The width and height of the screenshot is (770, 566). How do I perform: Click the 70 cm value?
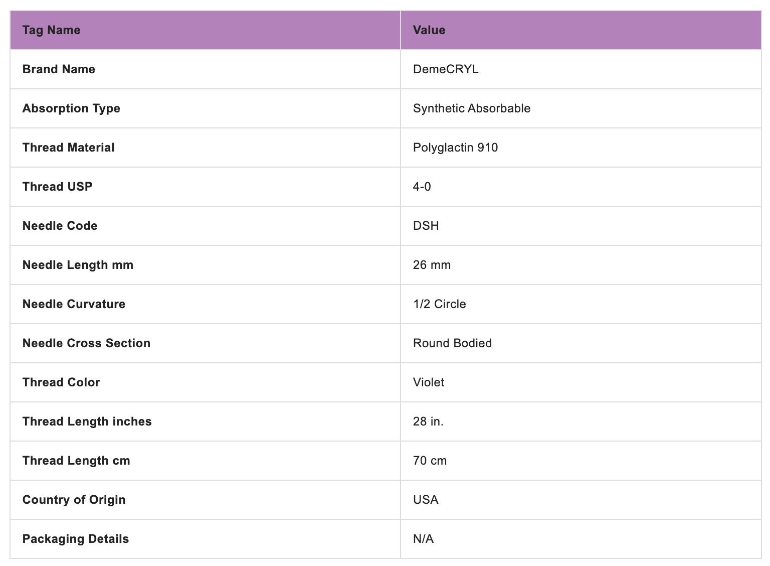430,461
